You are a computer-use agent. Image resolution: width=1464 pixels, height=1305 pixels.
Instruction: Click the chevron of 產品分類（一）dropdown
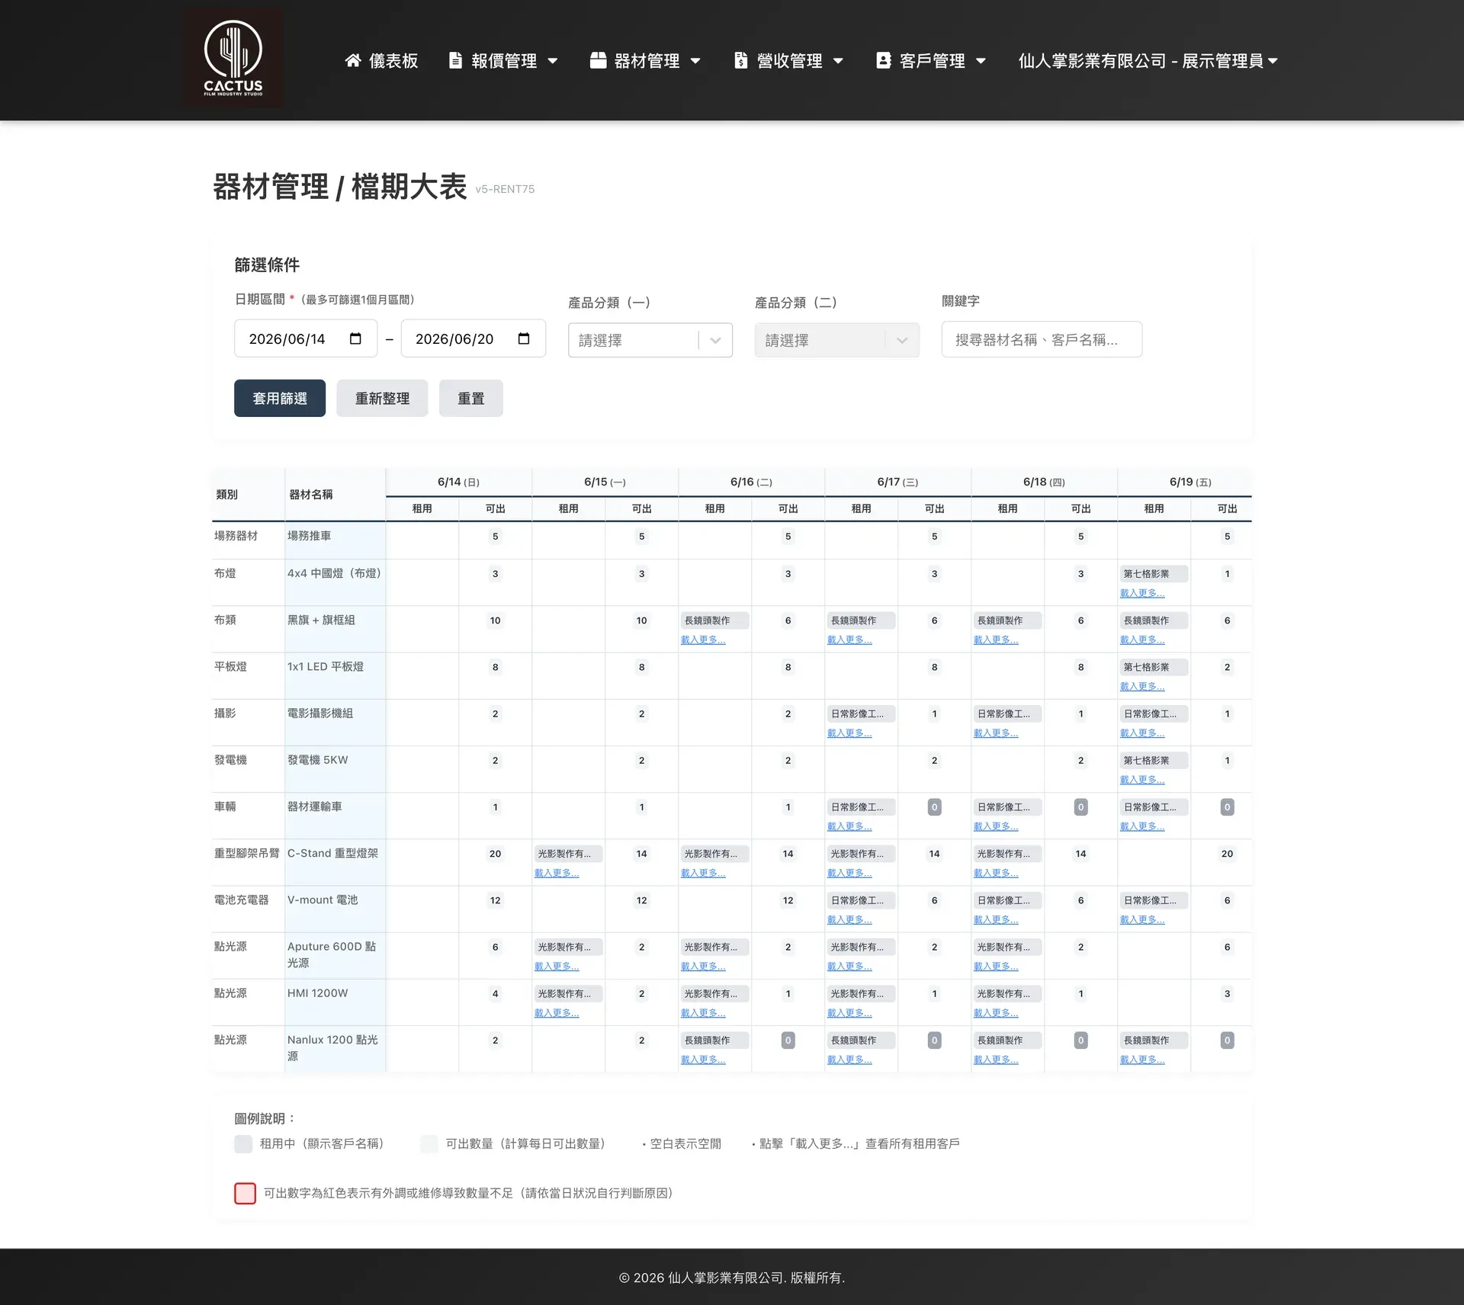[715, 341]
